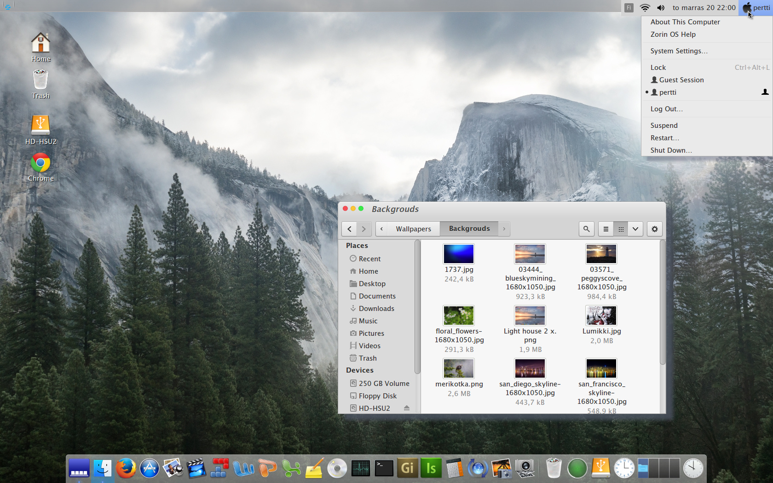The image size is (773, 483).
Task: Choose System Settings from the menu
Action: point(679,51)
